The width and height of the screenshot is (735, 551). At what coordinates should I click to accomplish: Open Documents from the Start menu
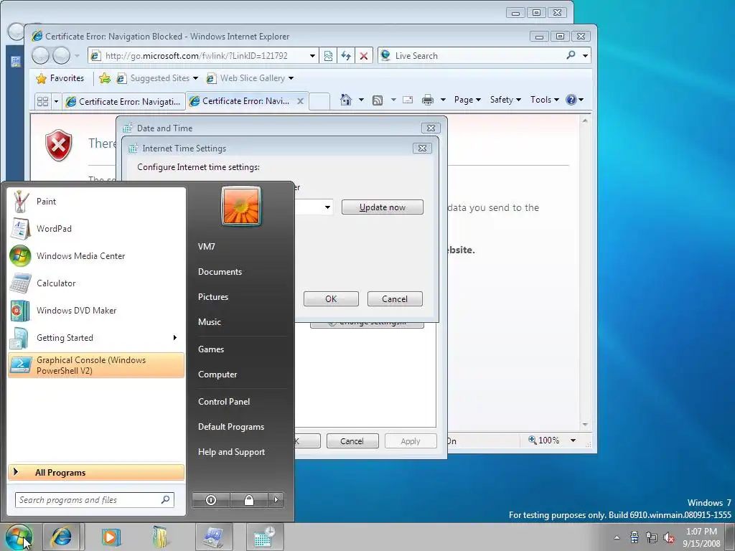pyautogui.click(x=220, y=272)
